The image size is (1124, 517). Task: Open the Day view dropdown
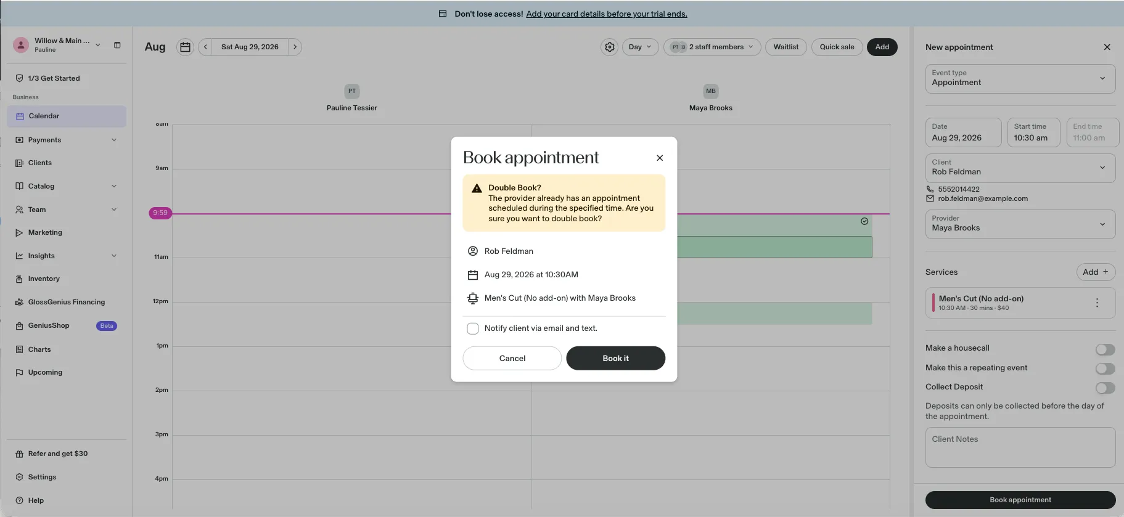pos(640,47)
